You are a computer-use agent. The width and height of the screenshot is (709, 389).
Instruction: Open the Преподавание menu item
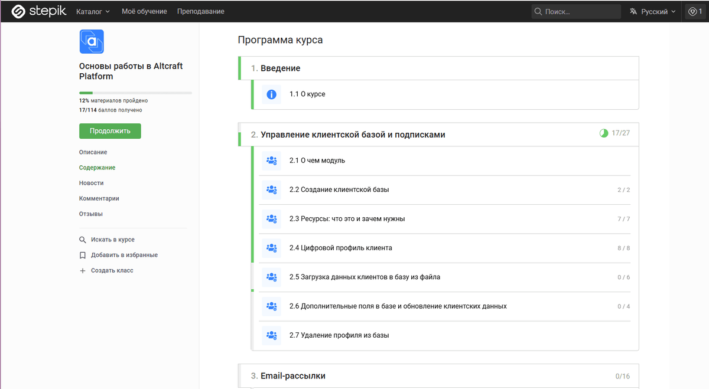[200, 11]
